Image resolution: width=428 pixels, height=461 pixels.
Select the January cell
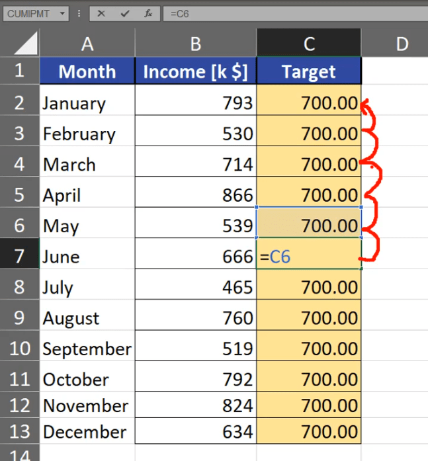(87, 100)
